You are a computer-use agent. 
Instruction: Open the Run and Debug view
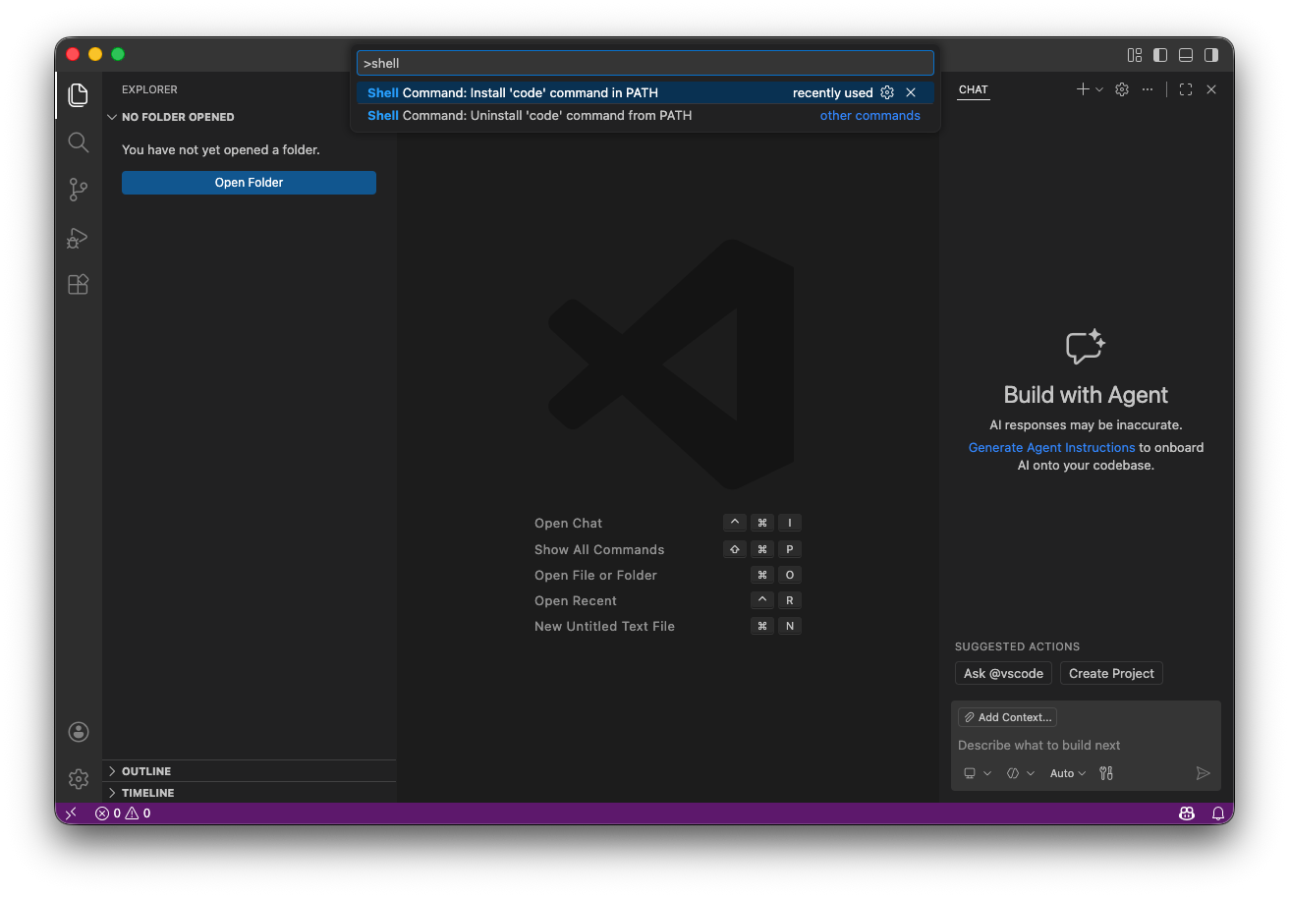tap(79, 237)
